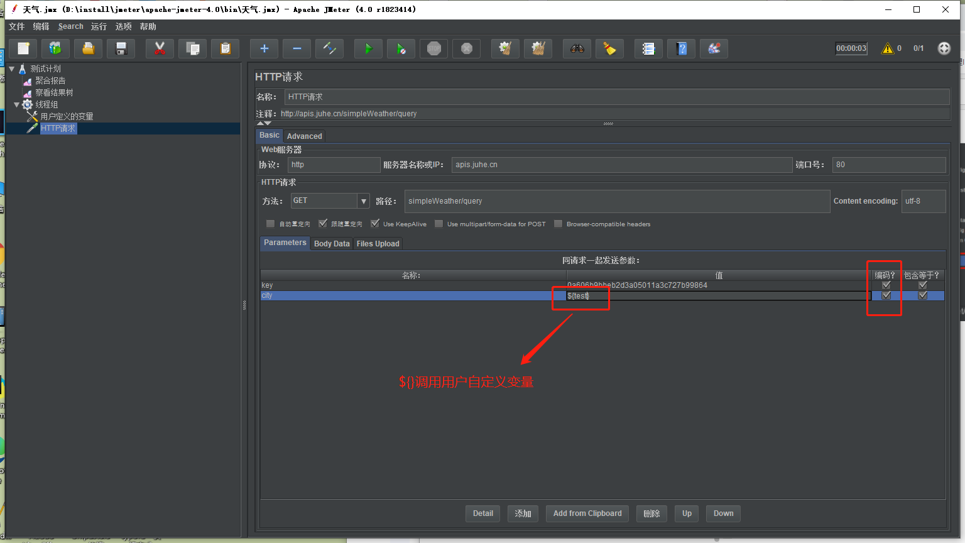Image resolution: width=965 pixels, height=543 pixels.
Task: Select 察看结果树 in the tree
Action: click(54, 92)
